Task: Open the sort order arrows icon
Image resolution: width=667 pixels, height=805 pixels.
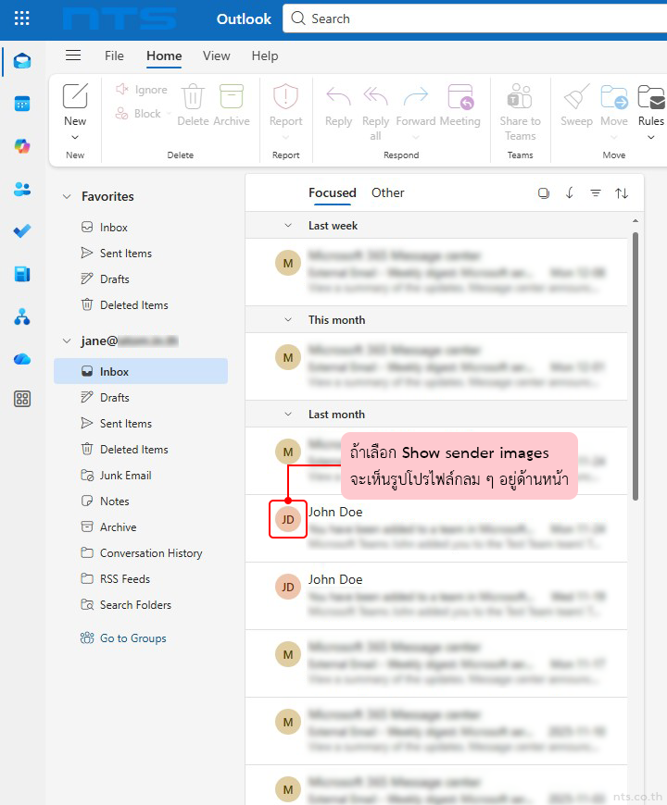Action: click(x=622, y=193)
